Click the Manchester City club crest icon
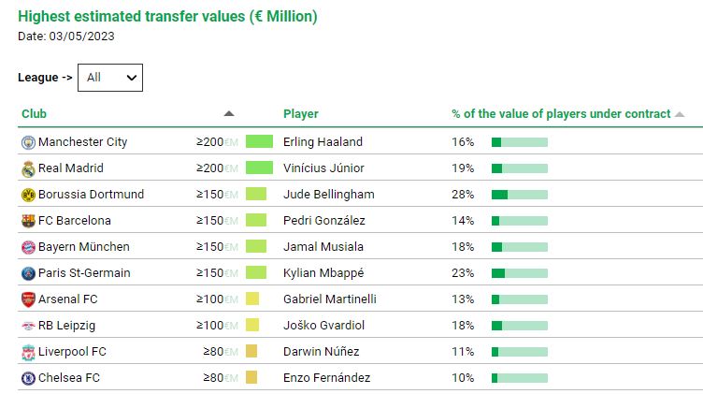Viewport: 703px width, 394px height. [x=28, y=142]
